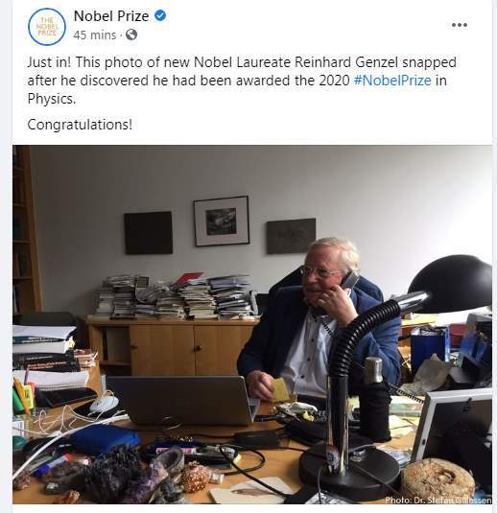497x513 pixels.
Task: Open the three-dot post options menu
Action: point(459,25)
